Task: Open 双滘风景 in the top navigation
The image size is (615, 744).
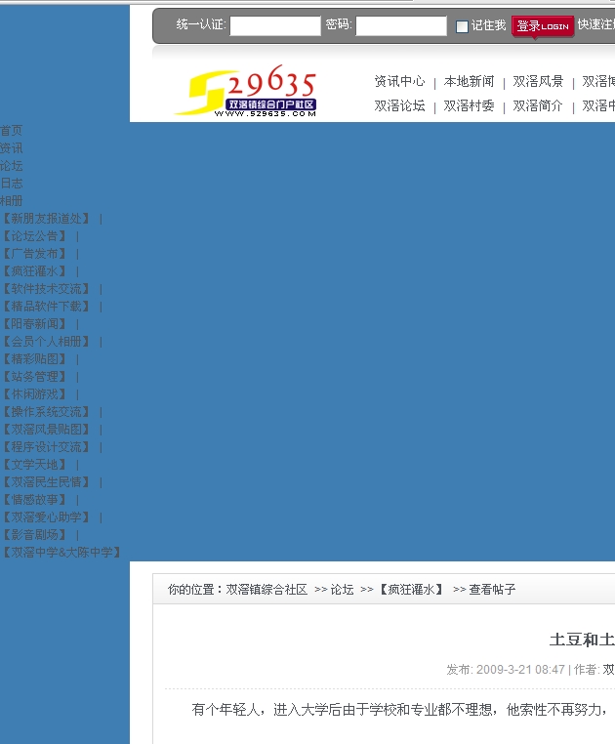Action: click(538, 81)
